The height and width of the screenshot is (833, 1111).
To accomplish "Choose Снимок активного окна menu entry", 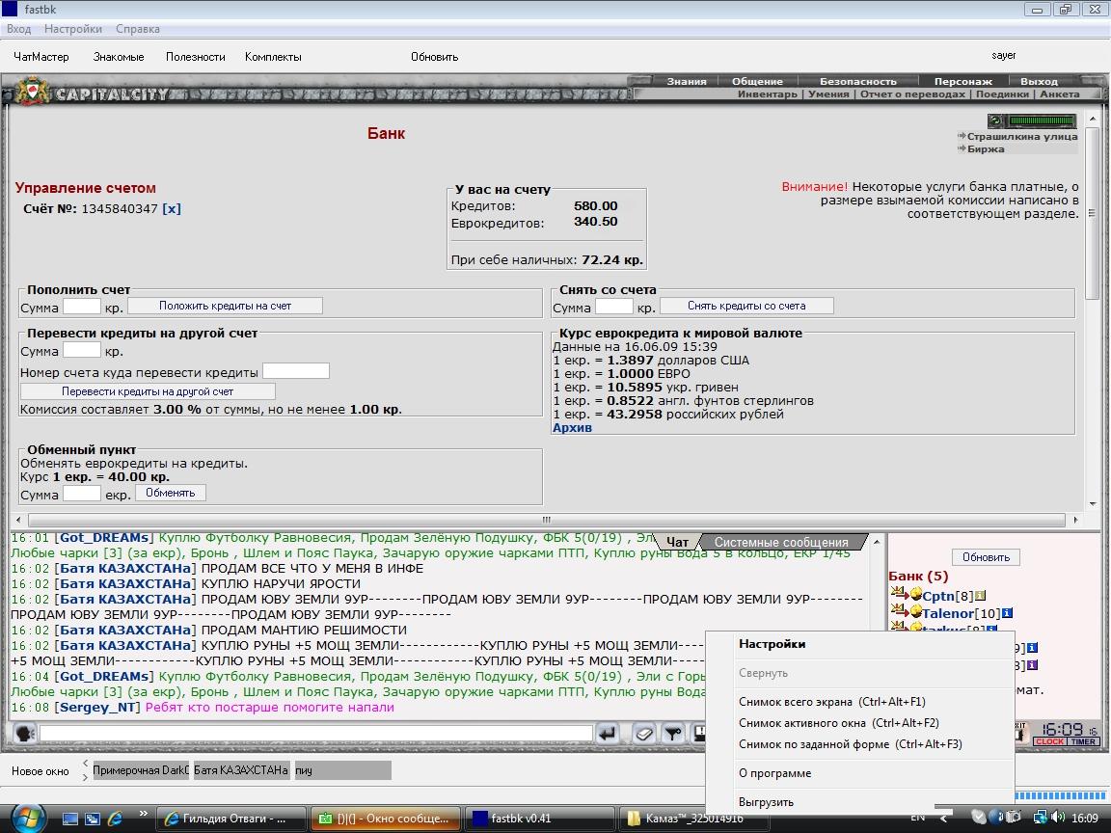I will (x=859, y=723).
